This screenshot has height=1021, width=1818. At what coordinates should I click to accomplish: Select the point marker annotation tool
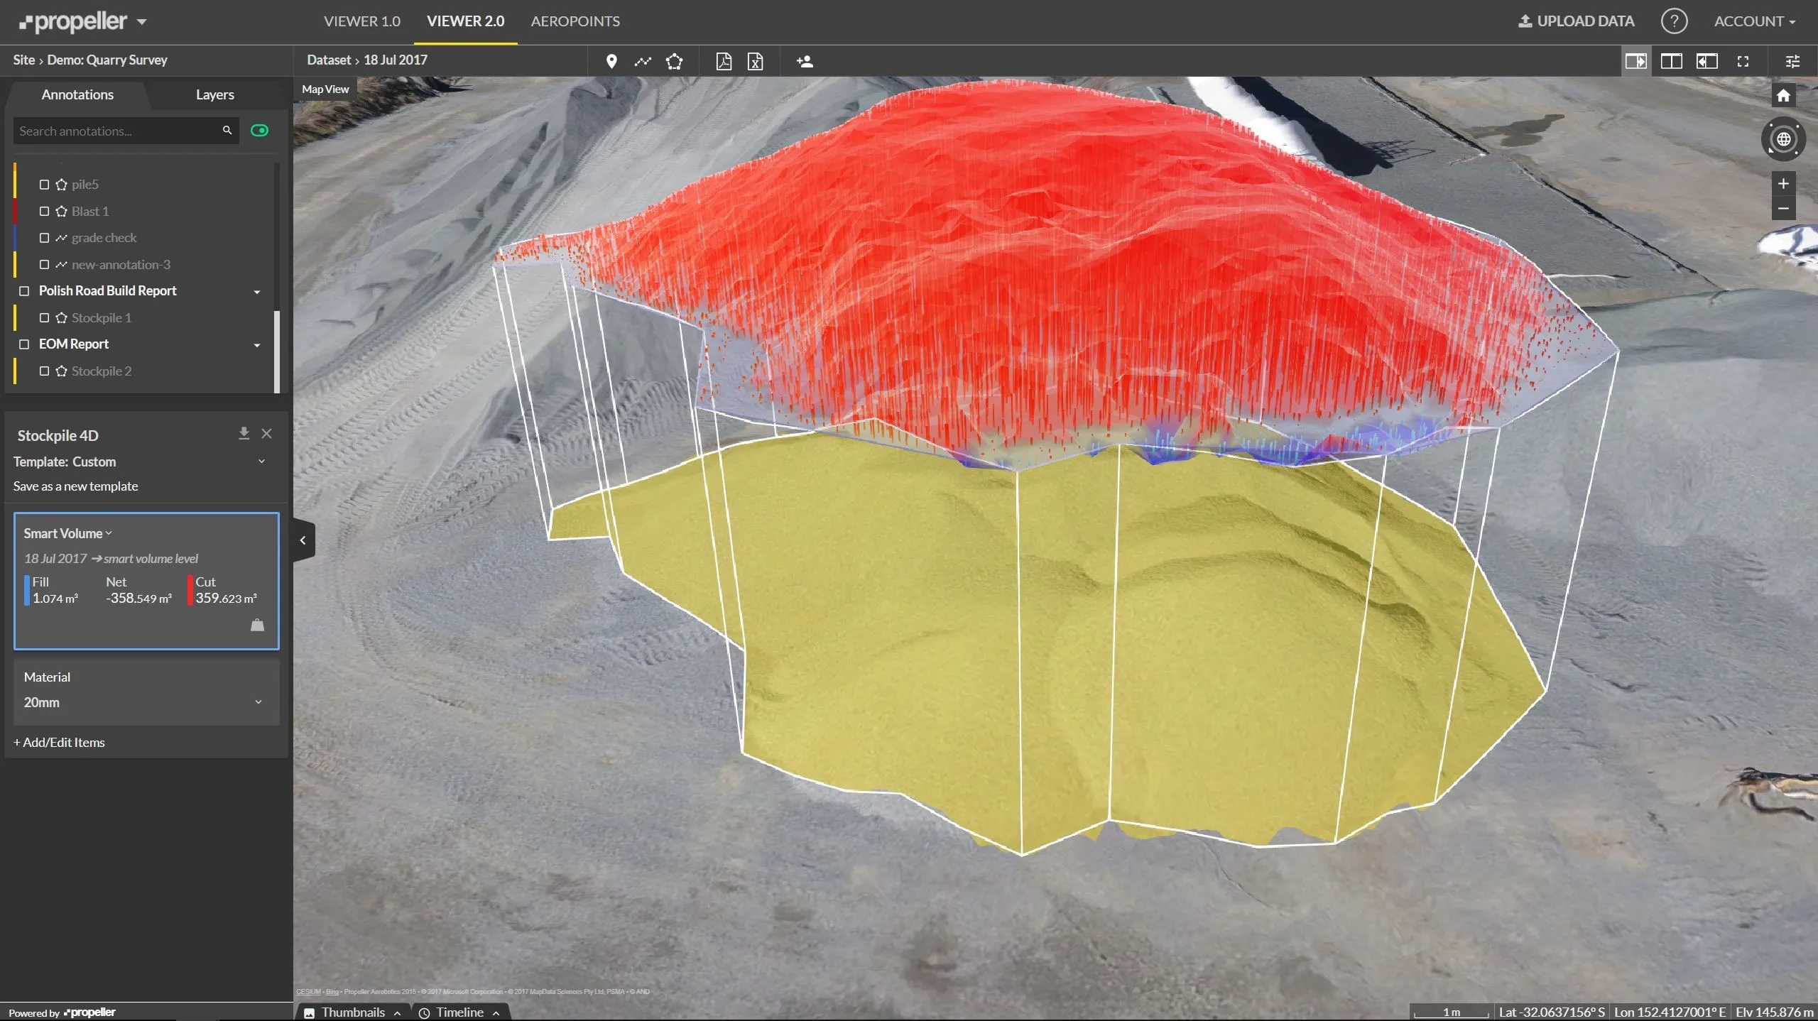click(x=611, y=61)
